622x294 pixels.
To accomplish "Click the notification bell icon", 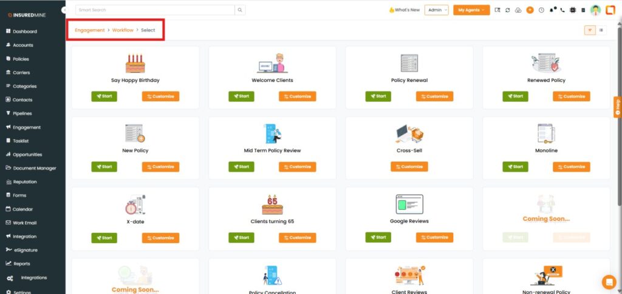I will point(552,10).
